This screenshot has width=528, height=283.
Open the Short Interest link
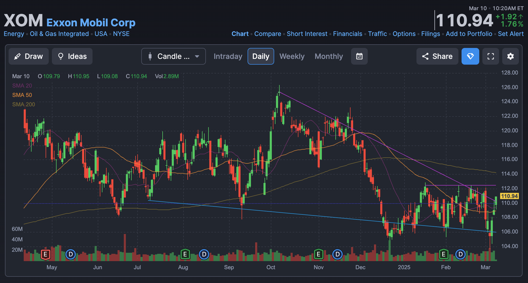point(307,34)
